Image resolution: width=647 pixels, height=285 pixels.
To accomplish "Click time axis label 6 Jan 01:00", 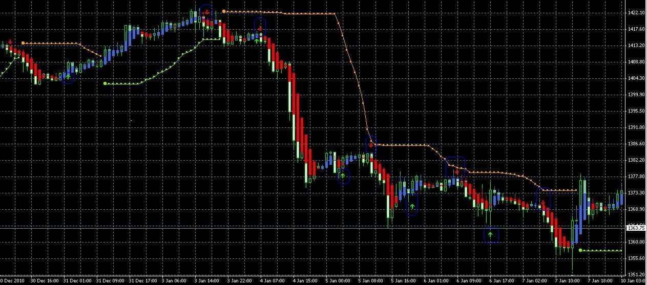I will [x=436, y=281].
